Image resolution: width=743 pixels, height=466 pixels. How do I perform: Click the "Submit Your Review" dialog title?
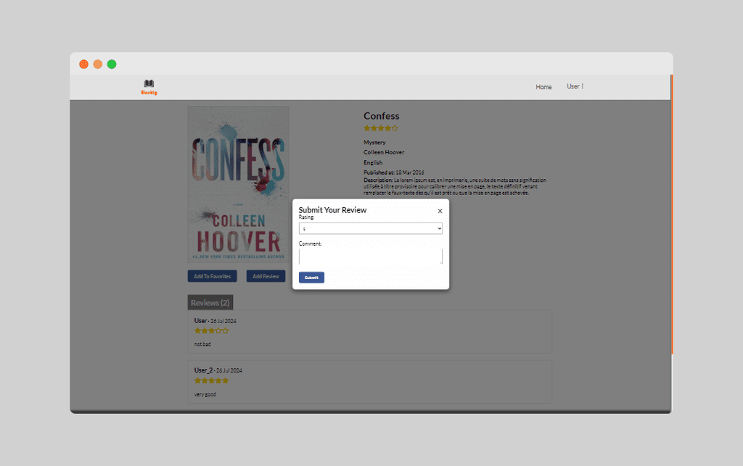coord(332,210)
